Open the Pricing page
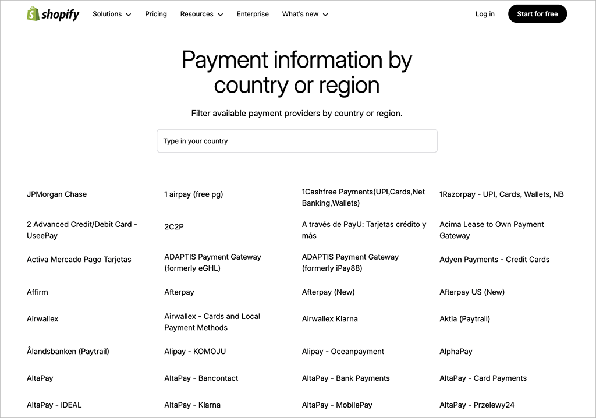 [x=156, y=14]
